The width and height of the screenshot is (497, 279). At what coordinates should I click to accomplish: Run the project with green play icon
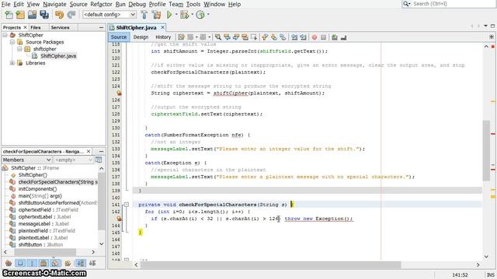169,15
